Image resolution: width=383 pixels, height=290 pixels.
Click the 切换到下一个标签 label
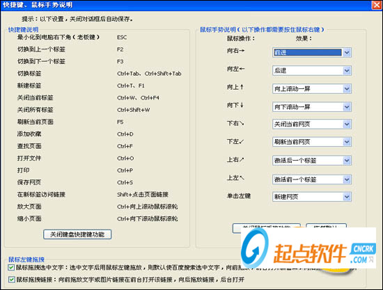point(41,61)
